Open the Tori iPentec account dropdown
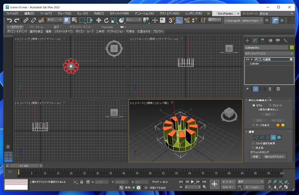The image size is (299, 195). [x=226, y=14]
